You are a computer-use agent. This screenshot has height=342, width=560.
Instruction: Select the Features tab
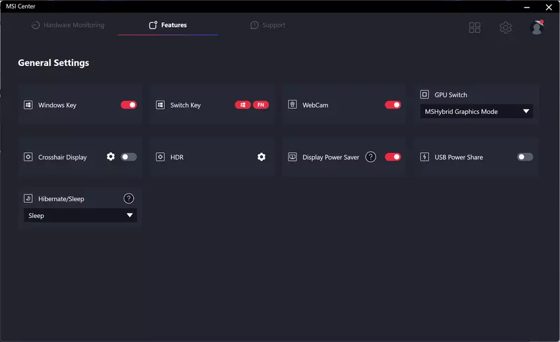(168, 25)
